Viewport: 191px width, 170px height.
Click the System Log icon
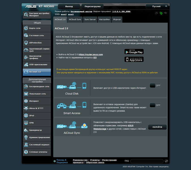point(26,145)
